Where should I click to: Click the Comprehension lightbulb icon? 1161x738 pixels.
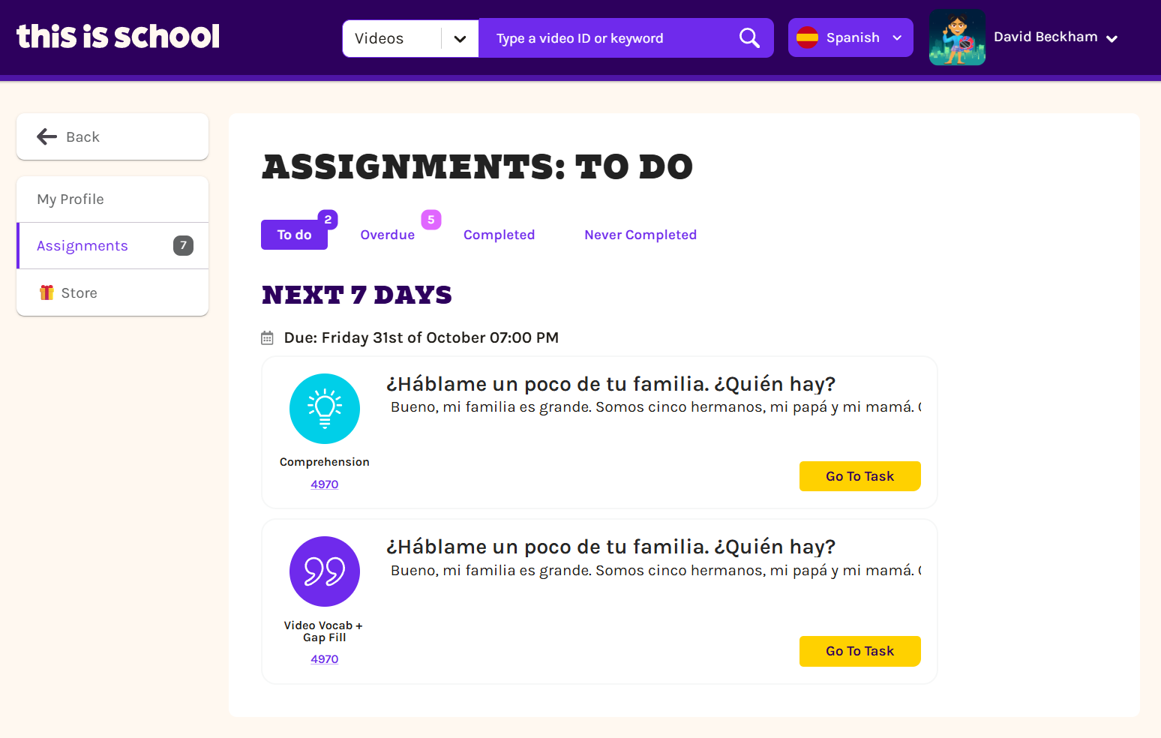325,409
